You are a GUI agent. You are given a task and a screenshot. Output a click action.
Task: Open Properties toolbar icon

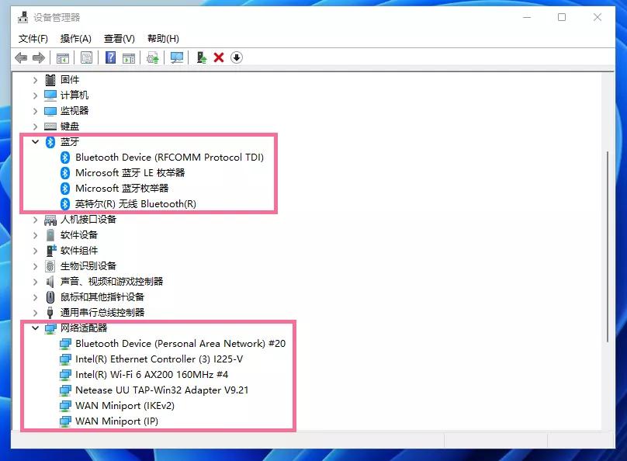[x=86, y=57]
